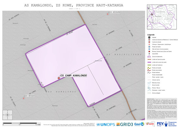179x127 pixels.
Task: Click the orange Limite de l'aire de santé swatch
Action: click(x=149, y=59)
